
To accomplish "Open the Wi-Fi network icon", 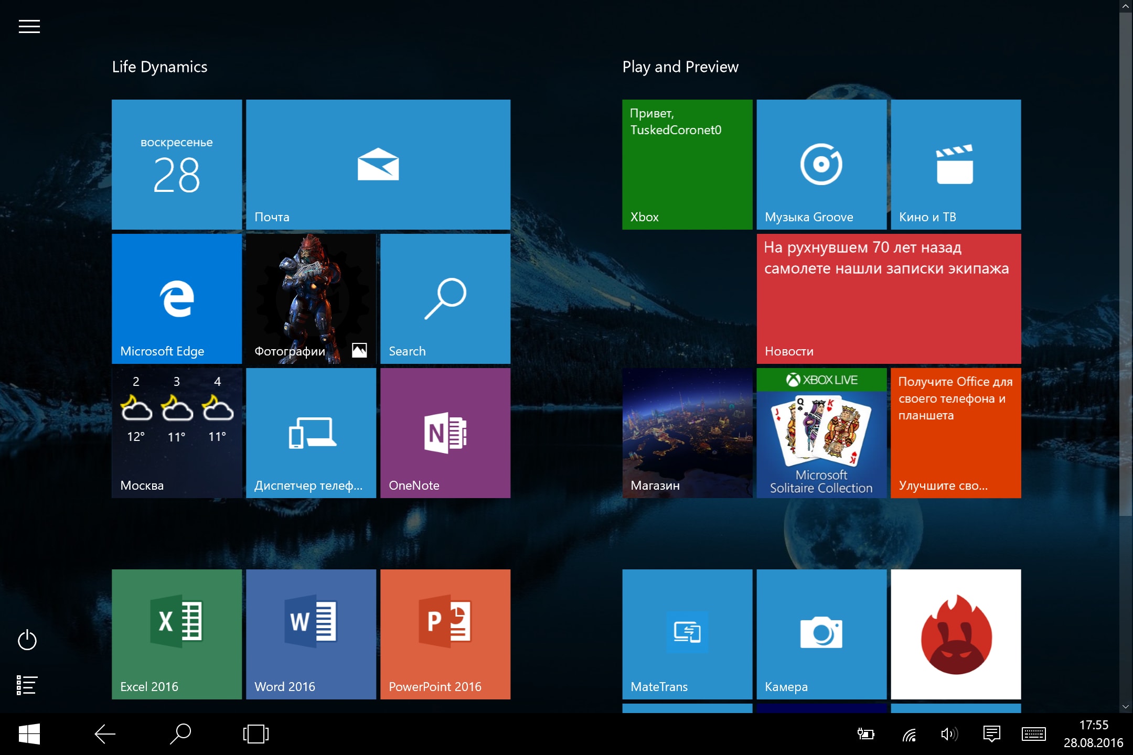I will 909,735.
